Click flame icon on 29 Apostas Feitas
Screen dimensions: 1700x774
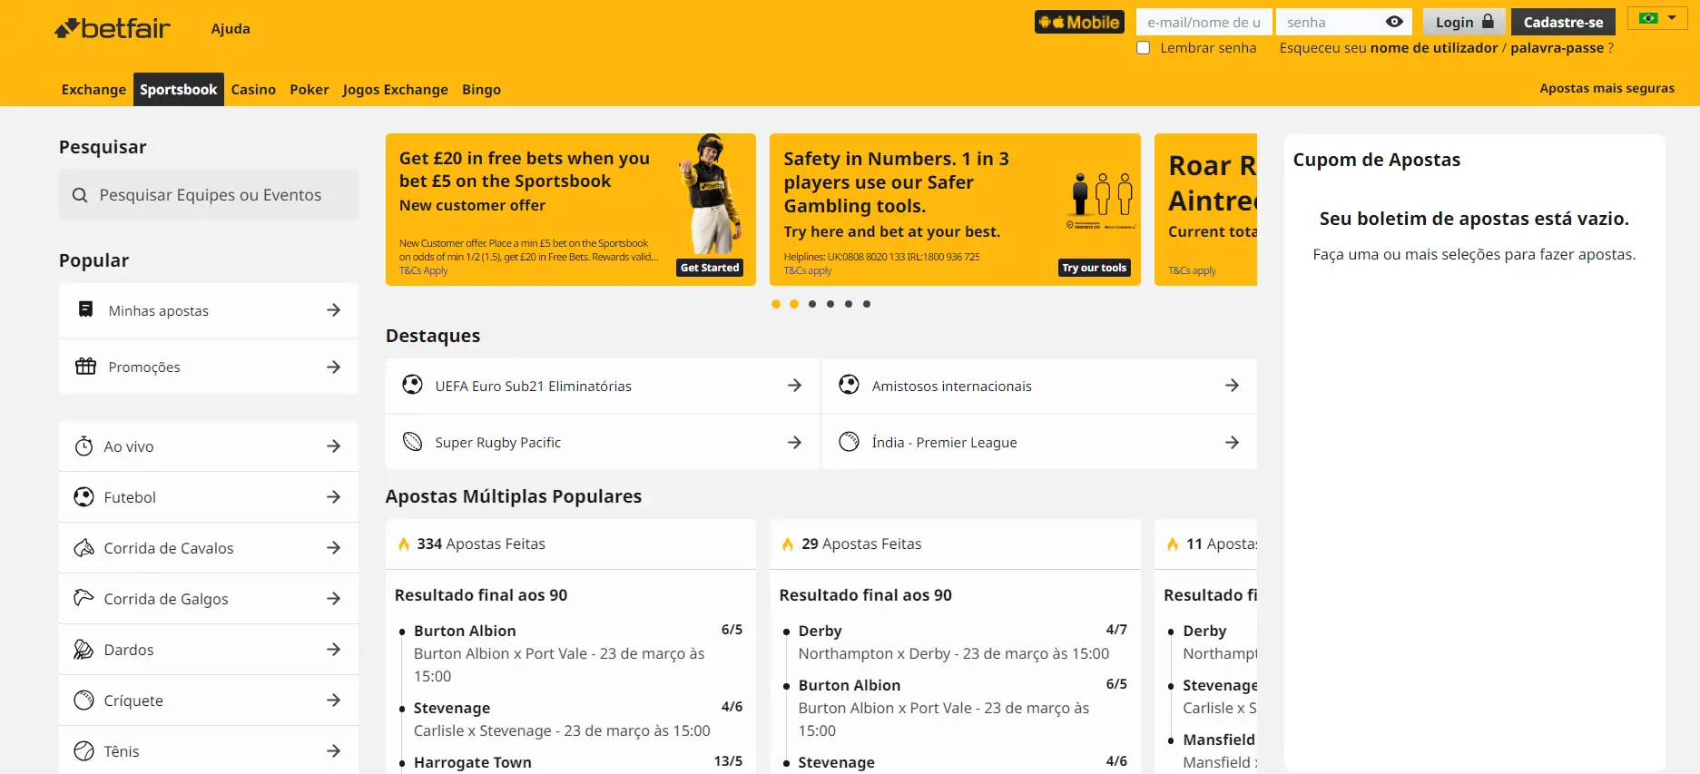tap(788, 544)
